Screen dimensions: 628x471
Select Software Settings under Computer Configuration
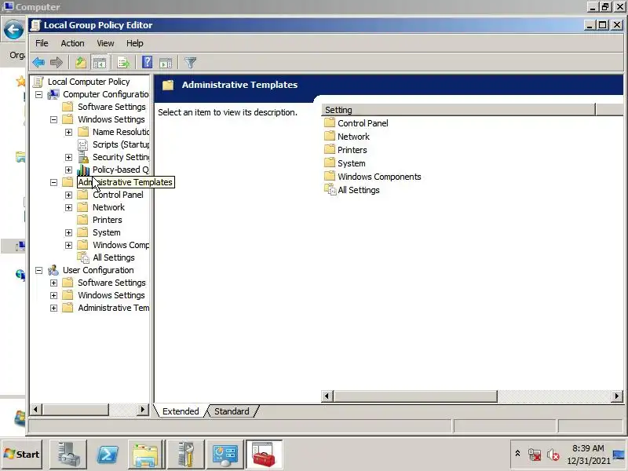[111, 107]
